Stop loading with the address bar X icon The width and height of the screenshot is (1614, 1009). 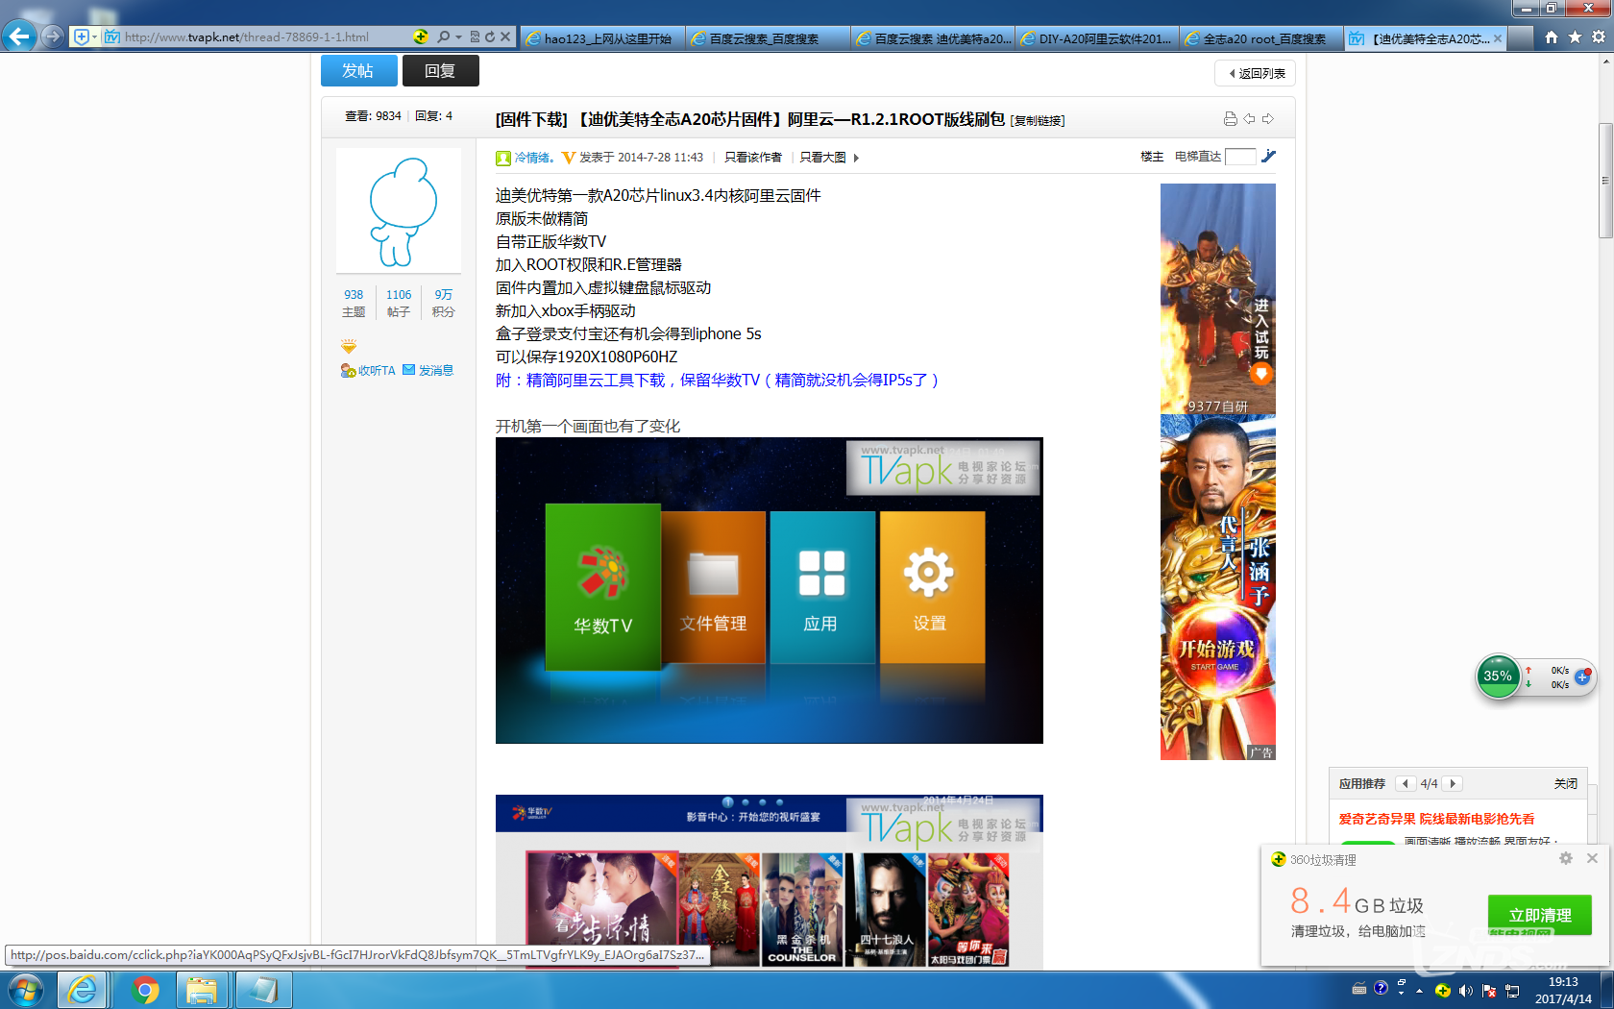pyautogui.click(x=505, y=37)
